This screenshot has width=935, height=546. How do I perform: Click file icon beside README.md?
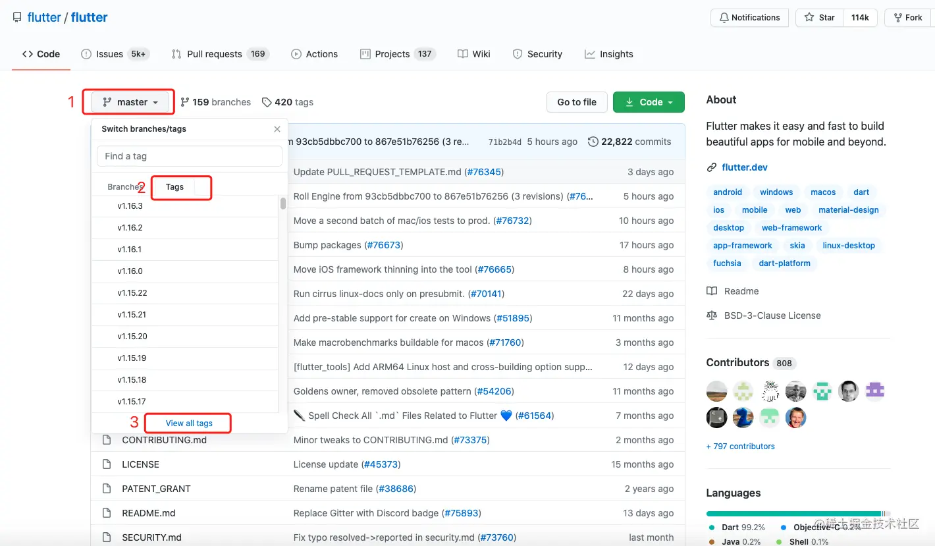(107, 513)
